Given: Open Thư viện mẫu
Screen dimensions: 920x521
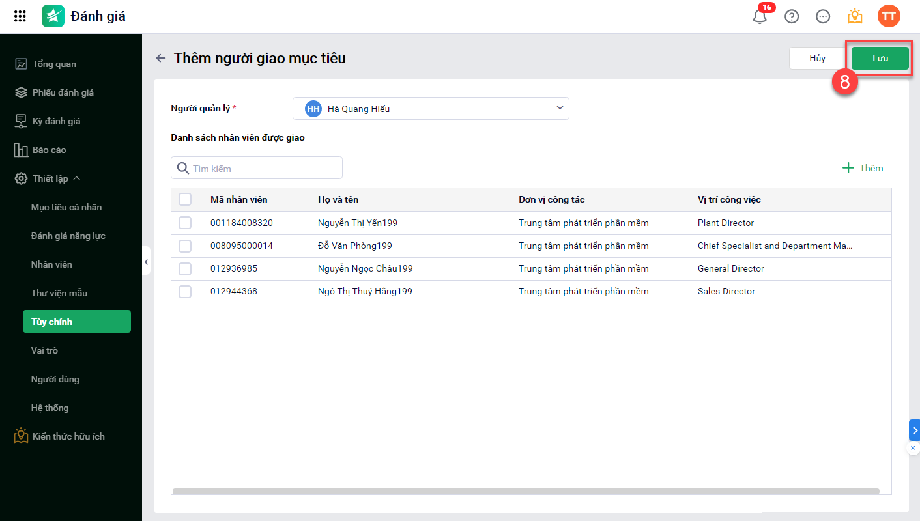Looking at the screenshot, I should (59, 293).
